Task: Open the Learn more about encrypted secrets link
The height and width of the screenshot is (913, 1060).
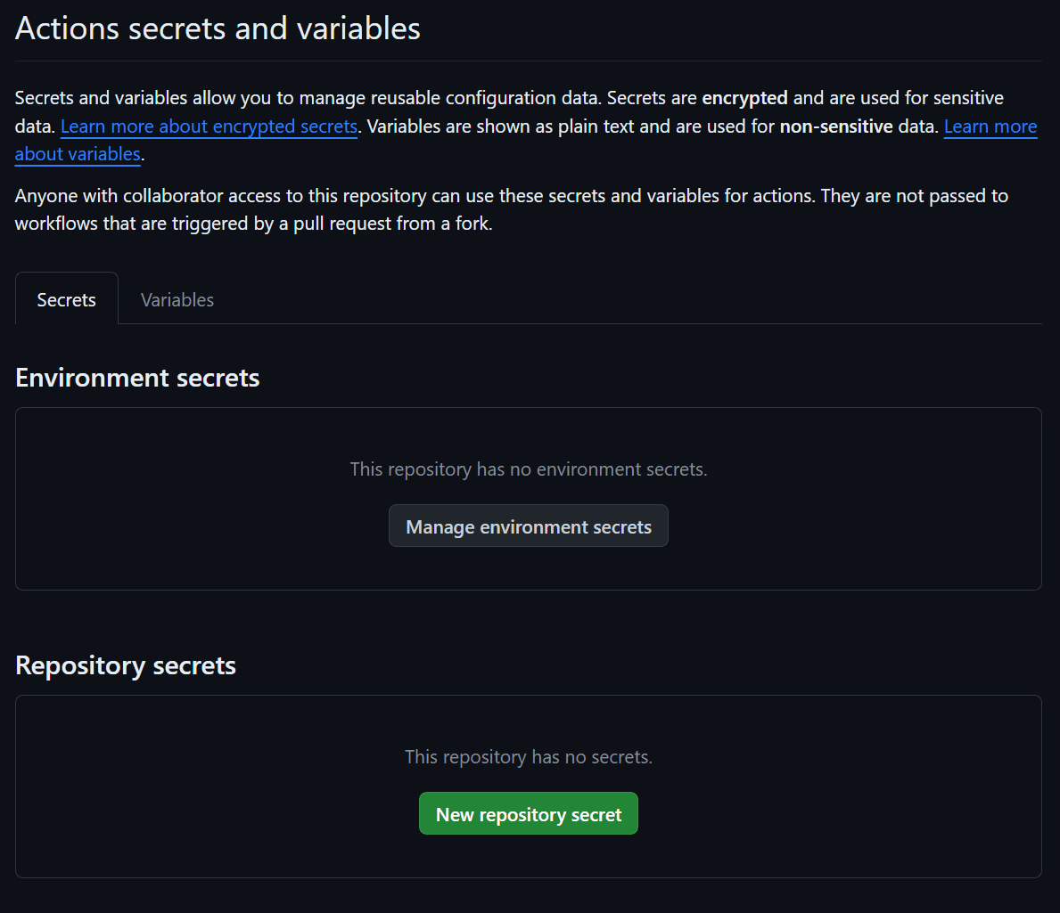Action: pyautogui.click(x=209, y=126)
